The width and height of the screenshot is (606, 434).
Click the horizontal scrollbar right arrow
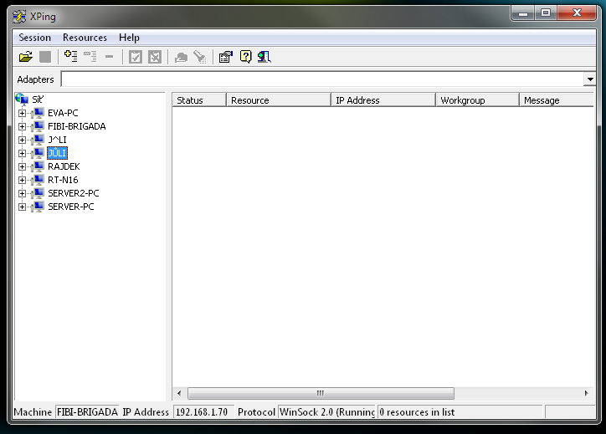tap(586, 394)
